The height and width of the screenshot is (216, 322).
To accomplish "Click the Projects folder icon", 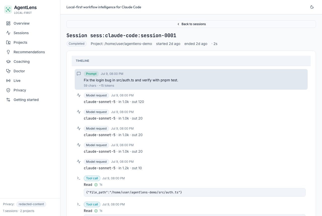I will 8,42.
